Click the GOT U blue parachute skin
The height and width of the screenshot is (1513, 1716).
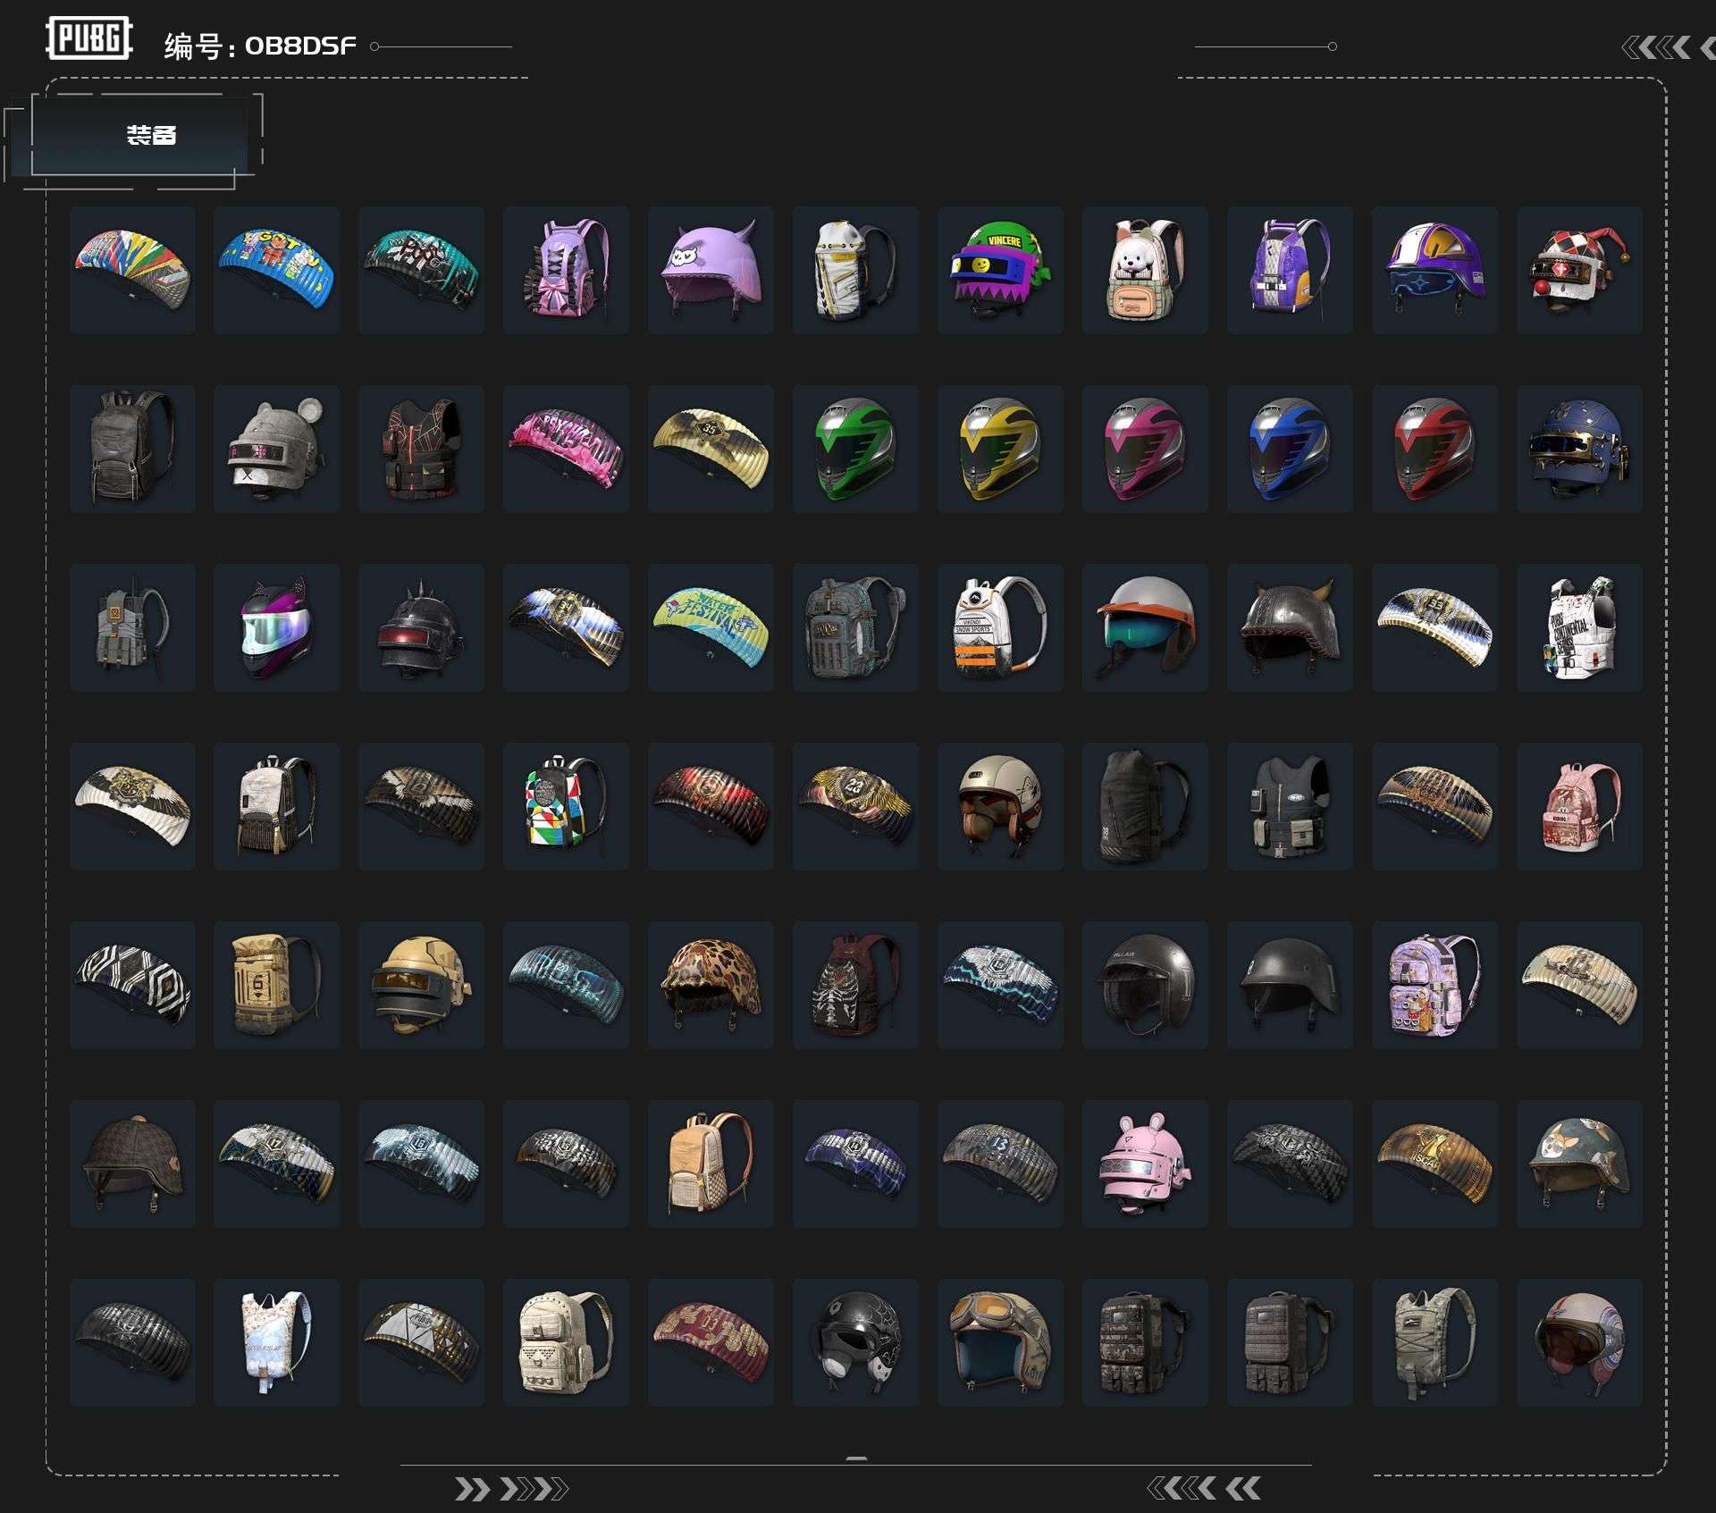(x=277, y=270)
